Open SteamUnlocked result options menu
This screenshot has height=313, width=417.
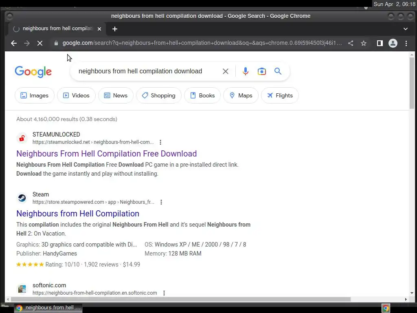click(160, 142)
